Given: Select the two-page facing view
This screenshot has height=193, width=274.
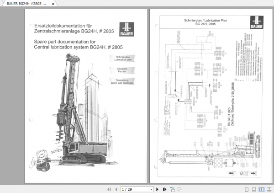Looking at the screenshot, I should (262, 189).
